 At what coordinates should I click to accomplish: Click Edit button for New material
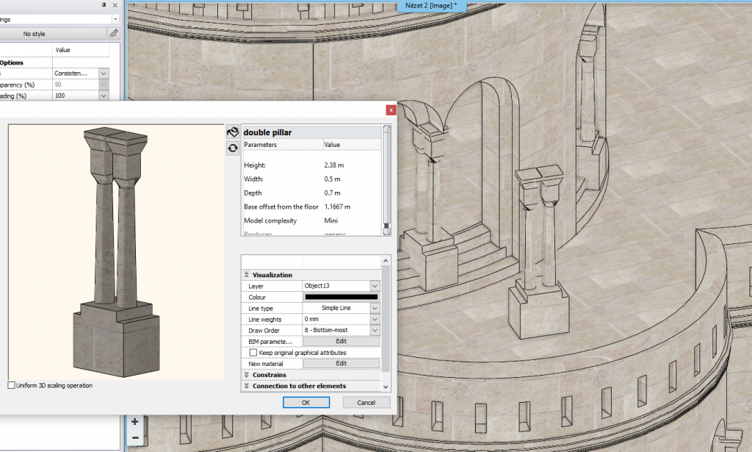coord(341,364)
